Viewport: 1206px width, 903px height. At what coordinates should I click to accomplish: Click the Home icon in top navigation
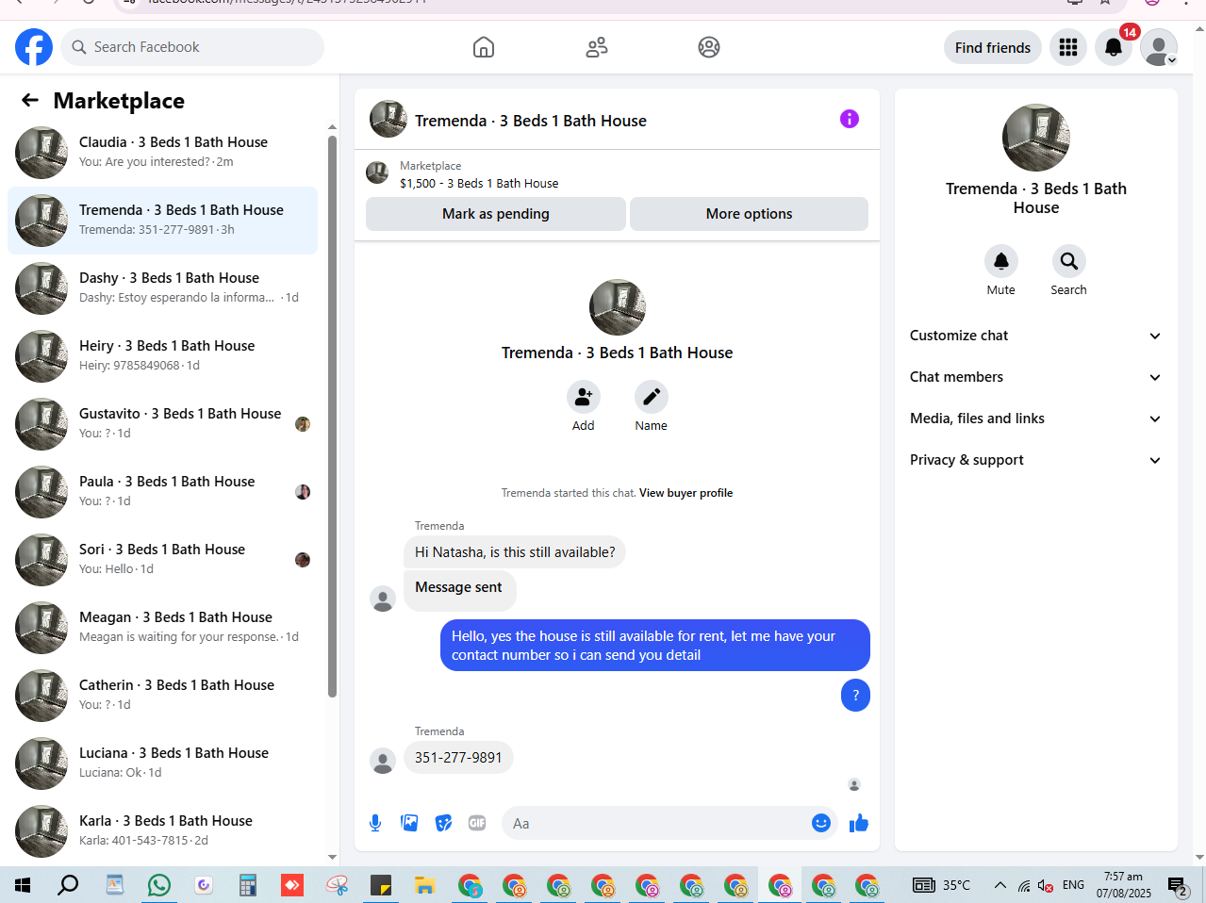[x=484, y=47]
